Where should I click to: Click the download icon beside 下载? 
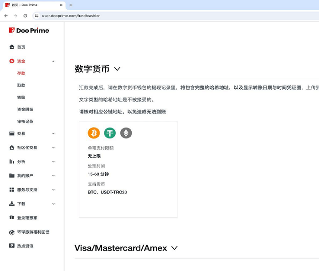click(12, 204)
